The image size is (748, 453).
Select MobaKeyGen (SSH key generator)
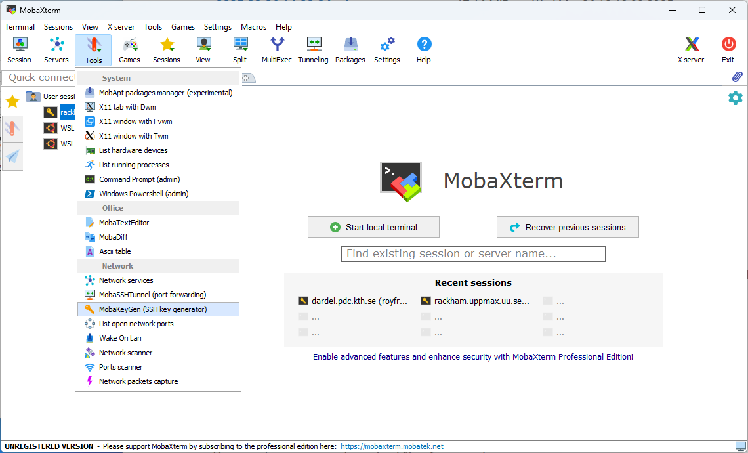pos(153,309)
